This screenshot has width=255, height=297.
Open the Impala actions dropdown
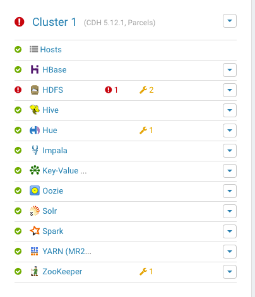point(230,151)
